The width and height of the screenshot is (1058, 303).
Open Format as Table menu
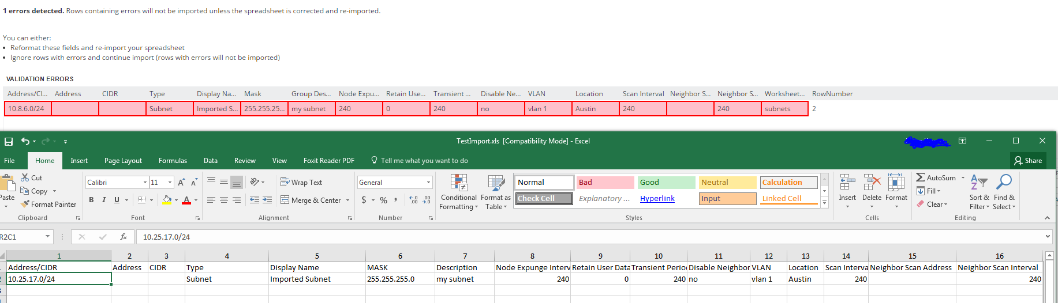coord(496,192)
